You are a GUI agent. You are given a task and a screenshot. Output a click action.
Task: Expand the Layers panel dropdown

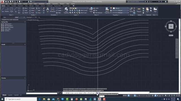pos(76,15)
